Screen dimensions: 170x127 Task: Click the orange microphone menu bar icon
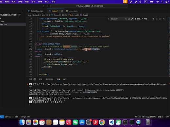[125, 2]
